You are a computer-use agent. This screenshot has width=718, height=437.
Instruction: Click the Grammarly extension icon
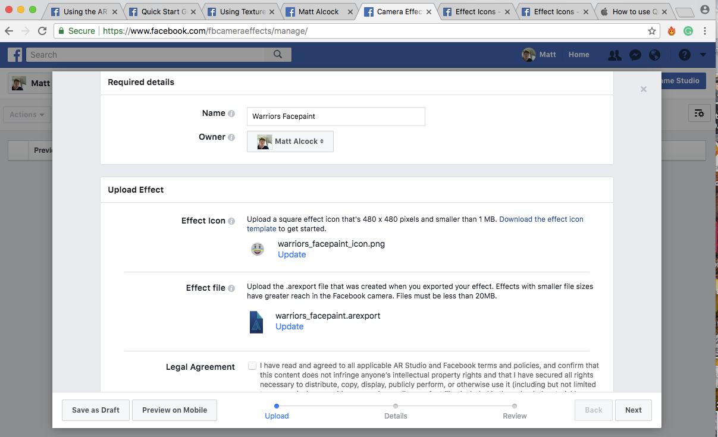coord(688,31)
